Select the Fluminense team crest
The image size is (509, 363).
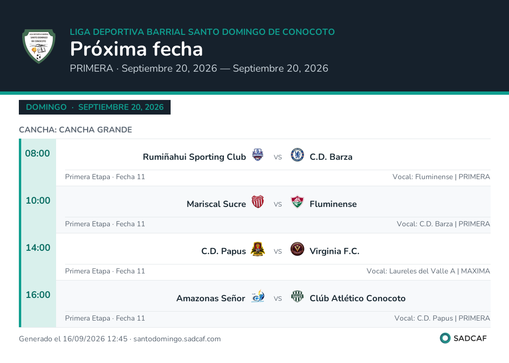(x=297, y=202)
